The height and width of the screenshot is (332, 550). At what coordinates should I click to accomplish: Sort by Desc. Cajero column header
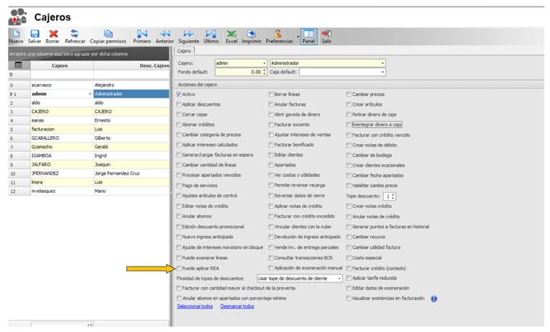click(132, 66)
